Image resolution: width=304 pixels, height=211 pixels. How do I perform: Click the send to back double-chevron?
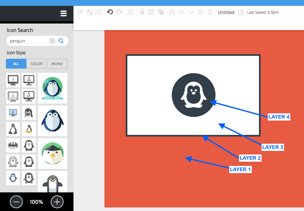[x=200, y=12]
